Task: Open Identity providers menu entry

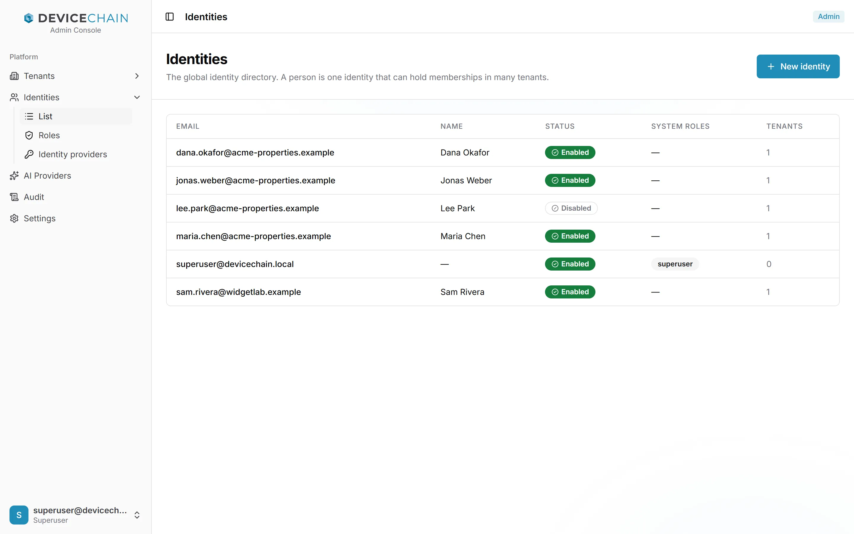Action: coord(76,154)
